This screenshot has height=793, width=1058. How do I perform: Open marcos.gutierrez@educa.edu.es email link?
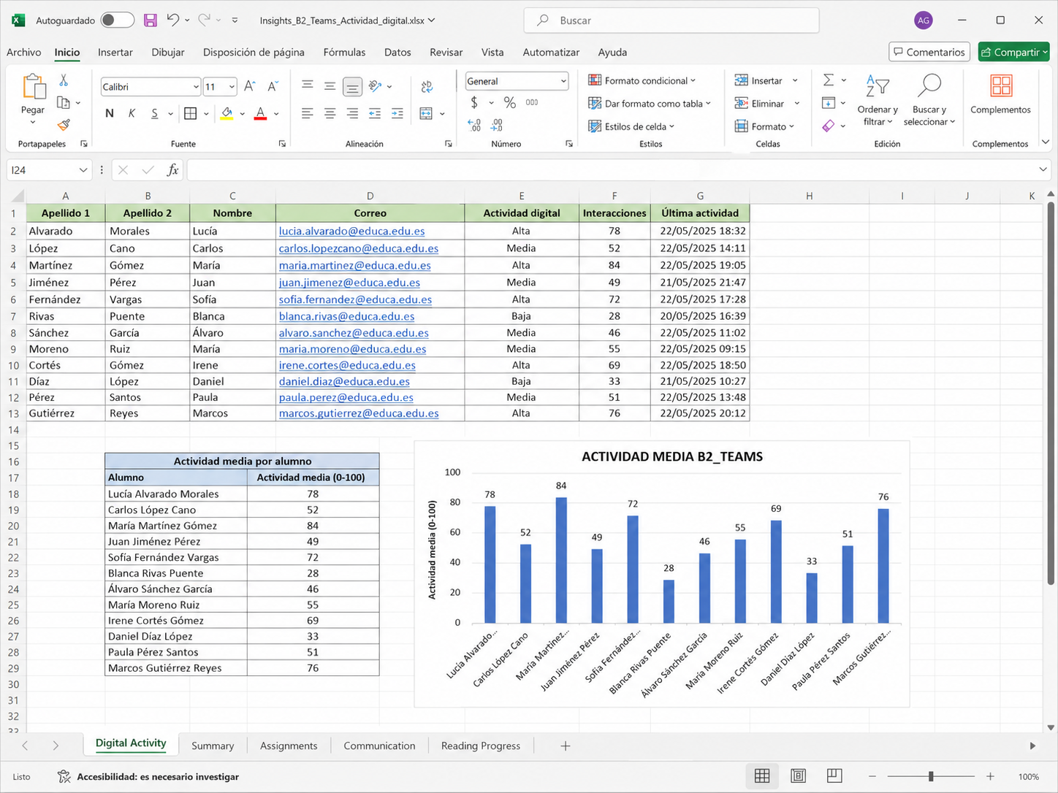click(359, 413)
